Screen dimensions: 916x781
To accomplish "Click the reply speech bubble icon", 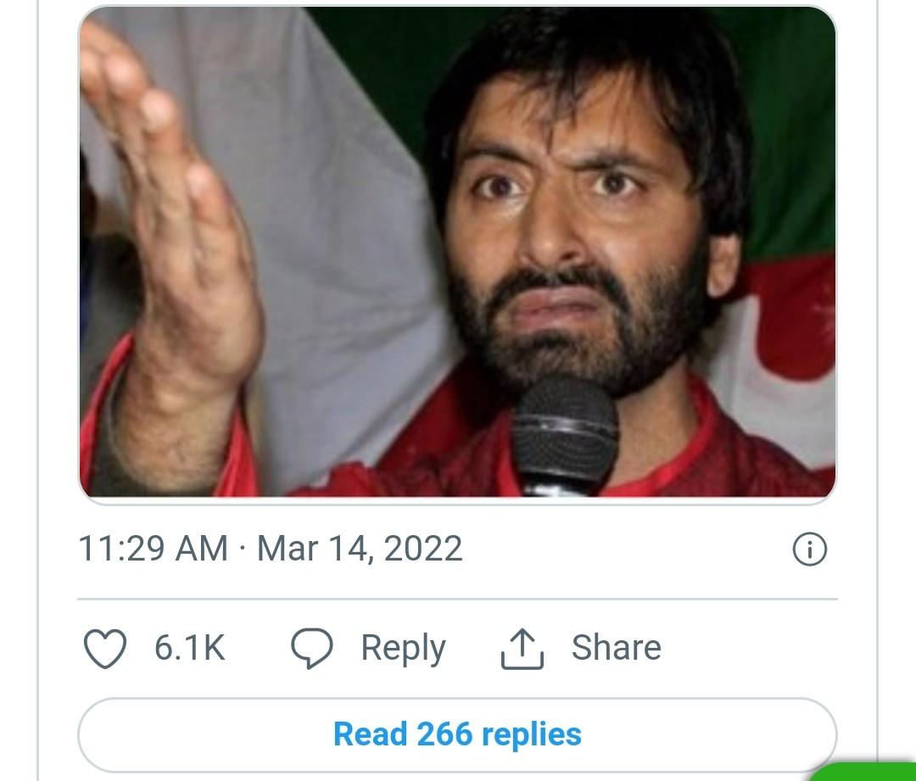I will pos(311,649).
